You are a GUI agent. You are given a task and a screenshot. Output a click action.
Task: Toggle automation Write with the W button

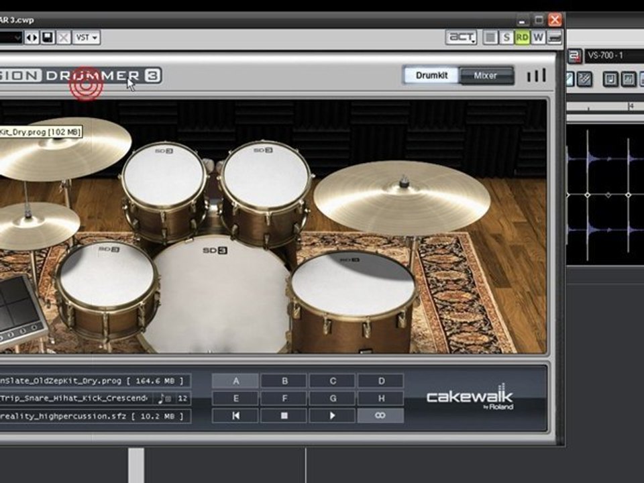(538, 38)
